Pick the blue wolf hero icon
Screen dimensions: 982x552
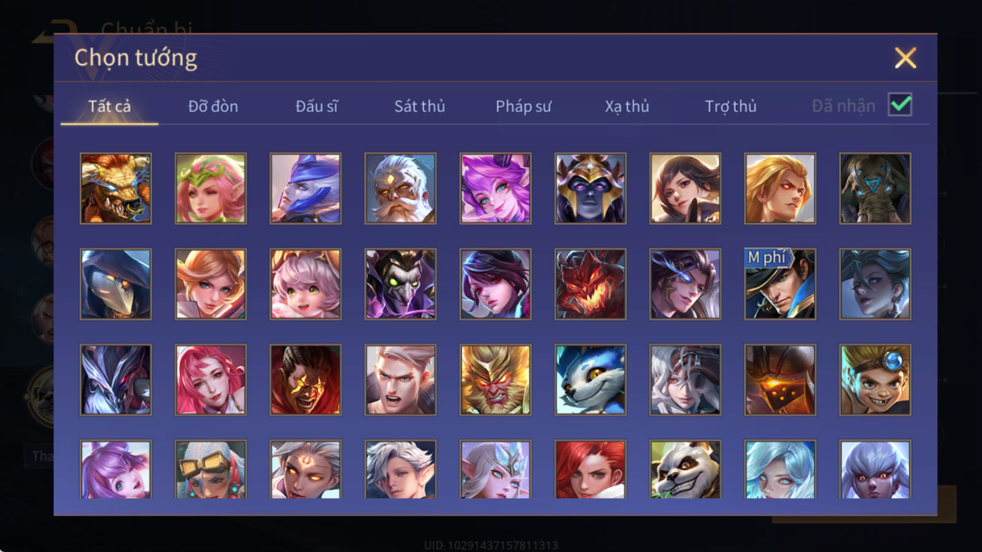[590, 380]
